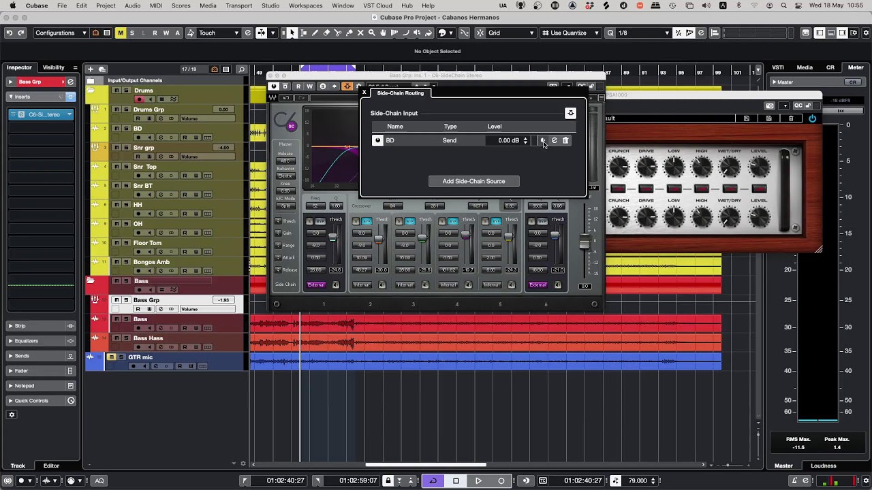Mute the Floor Tom track

(116, 243)
